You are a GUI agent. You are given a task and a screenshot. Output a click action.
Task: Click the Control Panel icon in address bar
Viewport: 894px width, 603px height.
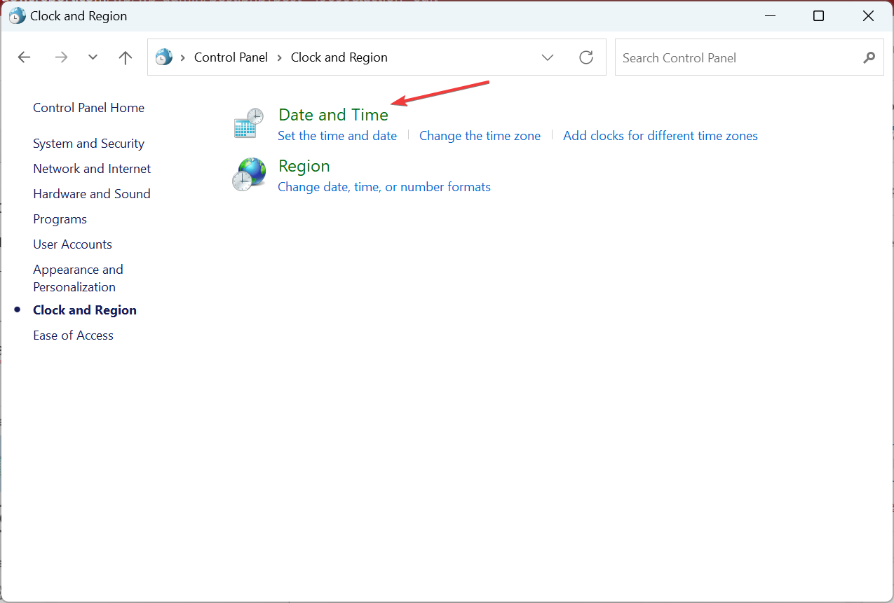[x=163, y=57]
